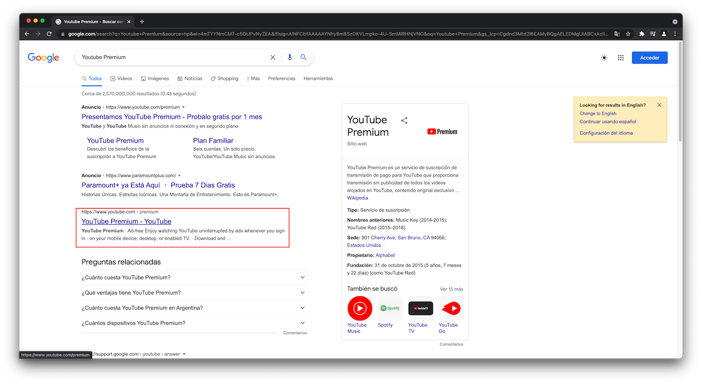Bookmark the page with the star icon

click(628, 34)
